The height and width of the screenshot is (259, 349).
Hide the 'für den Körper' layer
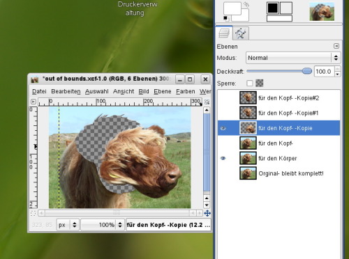223,158
